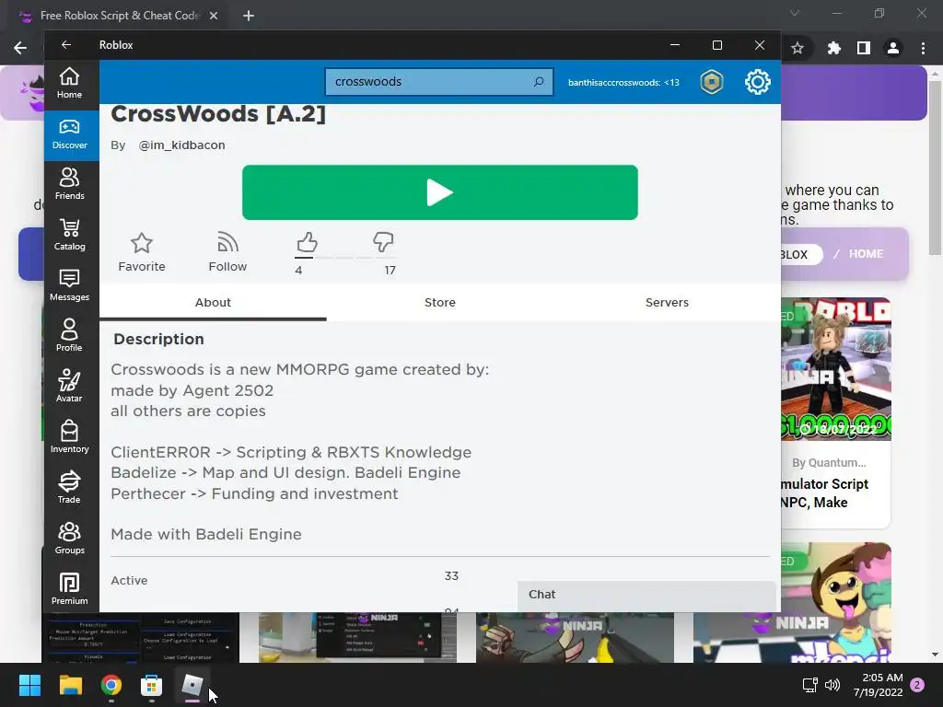Screen dimensions: 943x707
Task: Start the game with green play button
Action: [439, 192]
